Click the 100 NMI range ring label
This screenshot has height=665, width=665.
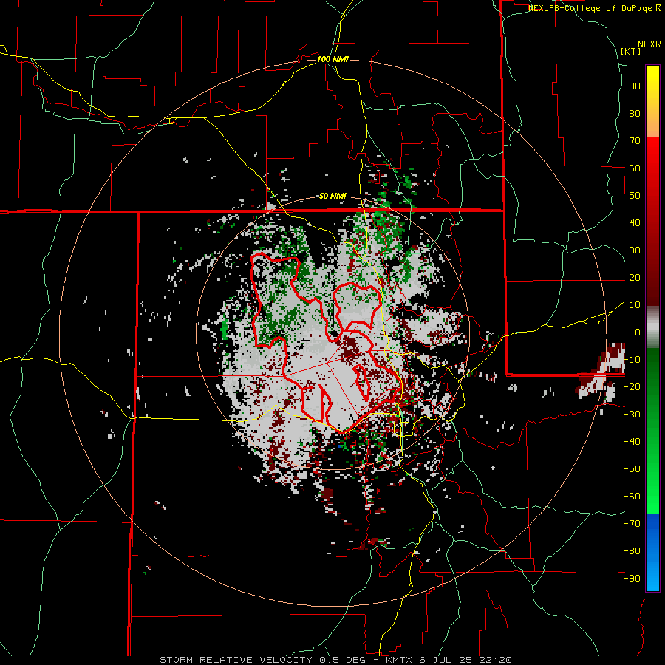coord(332,59)
